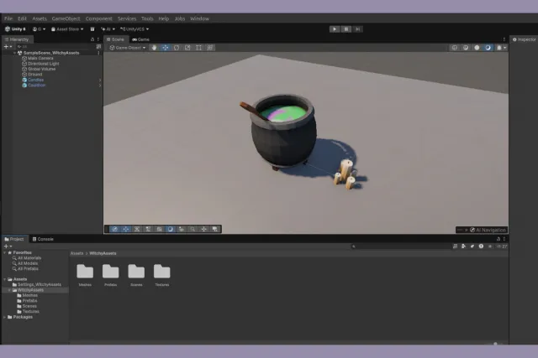Screen dimensions: 538x358
Task: Switch to the Game tab
Action: click(140, 39)
